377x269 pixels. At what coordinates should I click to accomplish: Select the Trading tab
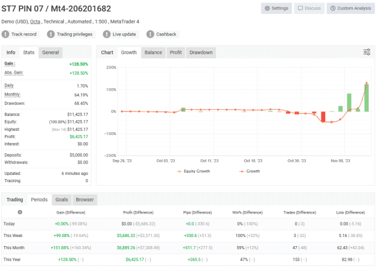click(x=15, y=200)
